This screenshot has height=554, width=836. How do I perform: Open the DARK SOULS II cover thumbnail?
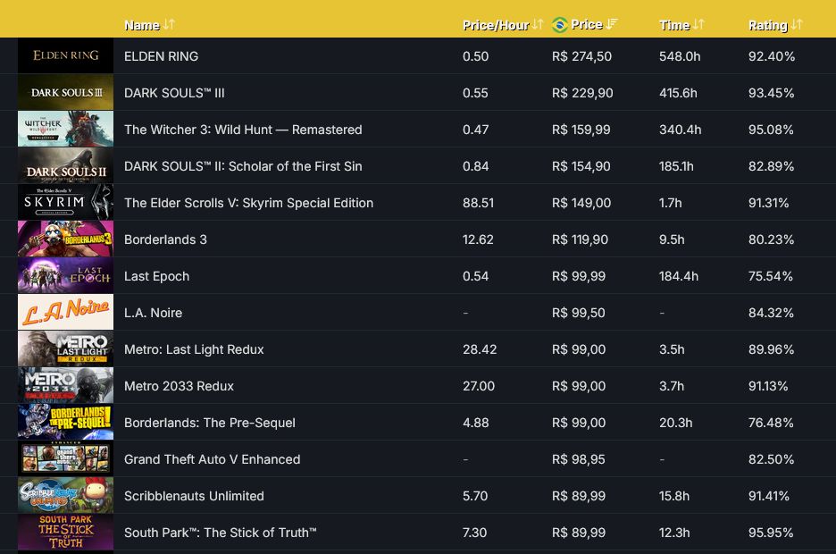pos(65,166)
